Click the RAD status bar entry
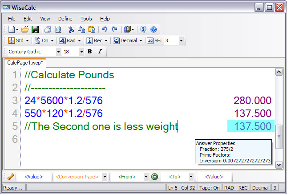287x194 pixels. point(229,188)
